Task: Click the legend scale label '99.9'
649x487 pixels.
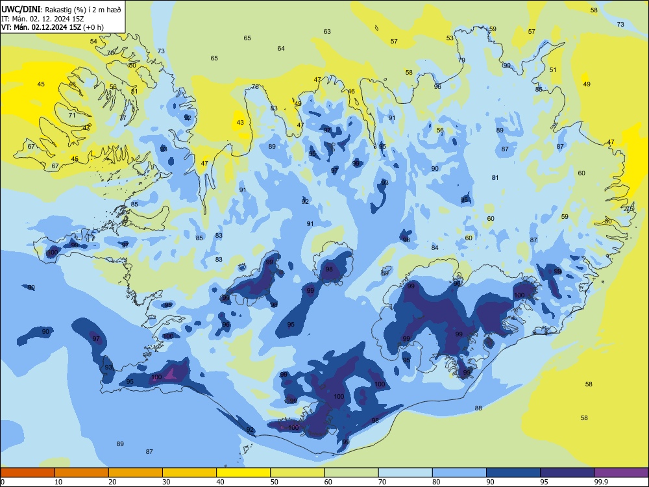Action: coord(601,482)
